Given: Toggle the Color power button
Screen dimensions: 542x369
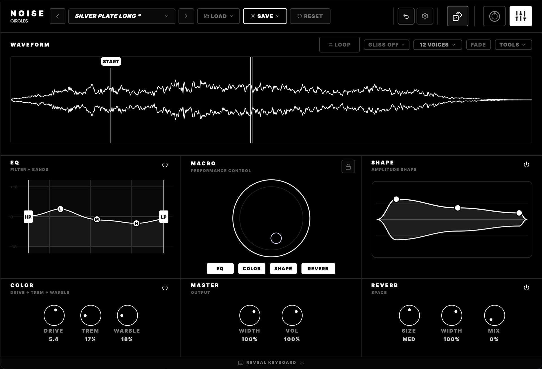Looking at the screenshot, I should click(x=165, y=287).
